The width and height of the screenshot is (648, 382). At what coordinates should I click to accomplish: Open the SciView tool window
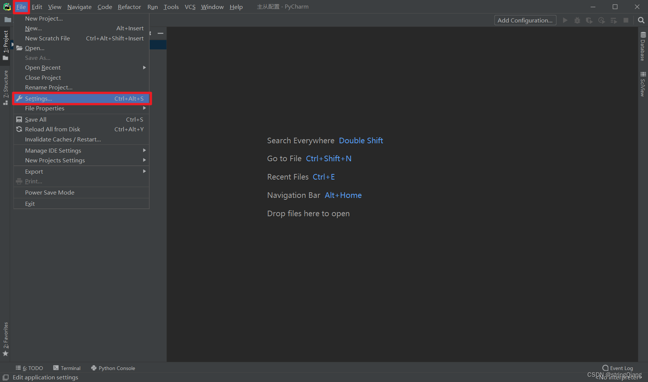(x=643, y=84)
